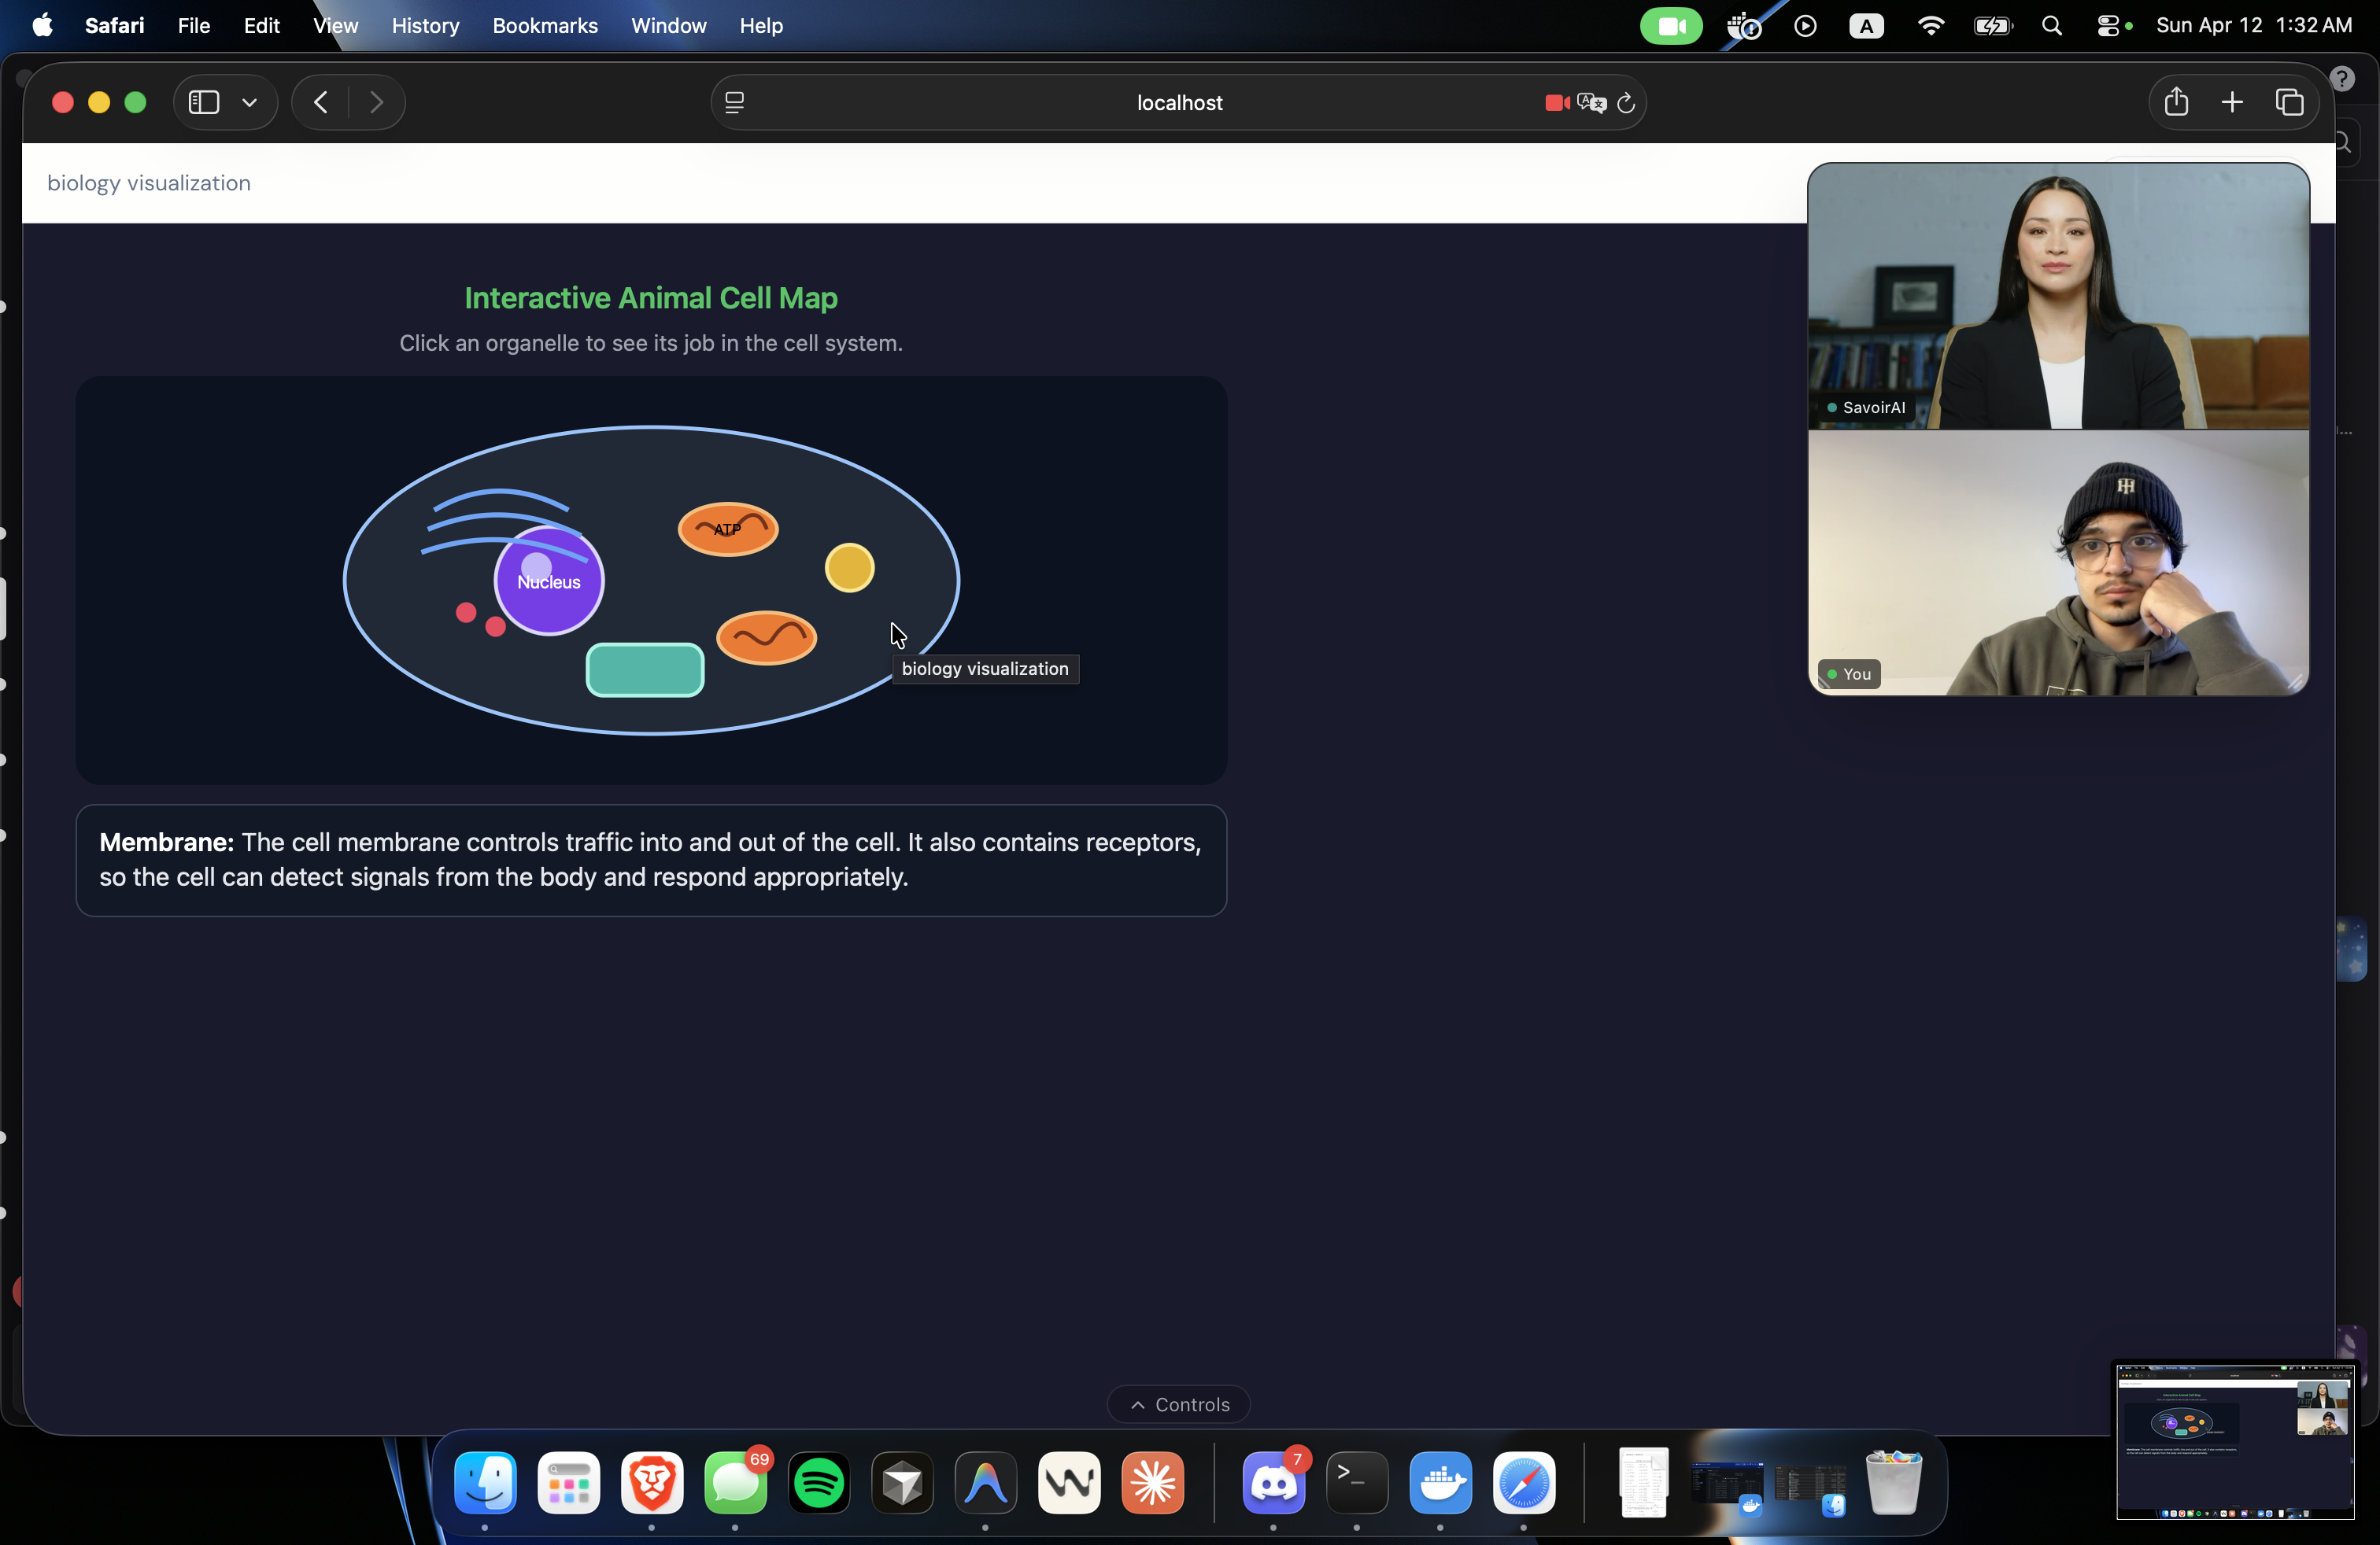Expand the tab group dropdown chevron
2380x1545 pixels.
click(250, 102)
